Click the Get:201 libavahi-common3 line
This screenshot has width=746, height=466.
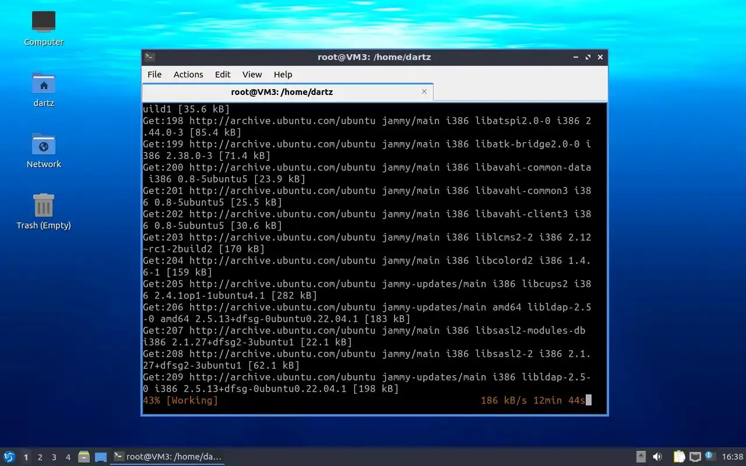click(367, 196)
